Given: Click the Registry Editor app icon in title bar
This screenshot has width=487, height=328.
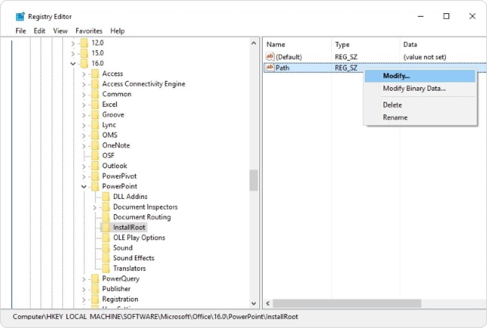Looking at the screenshot, I should click(20, 16).
